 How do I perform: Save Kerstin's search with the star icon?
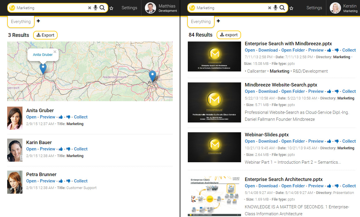(291, 8)
